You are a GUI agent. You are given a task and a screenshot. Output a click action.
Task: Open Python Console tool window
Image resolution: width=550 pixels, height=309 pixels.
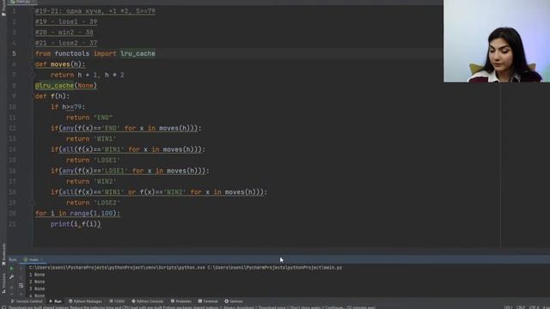coord(147,301)
